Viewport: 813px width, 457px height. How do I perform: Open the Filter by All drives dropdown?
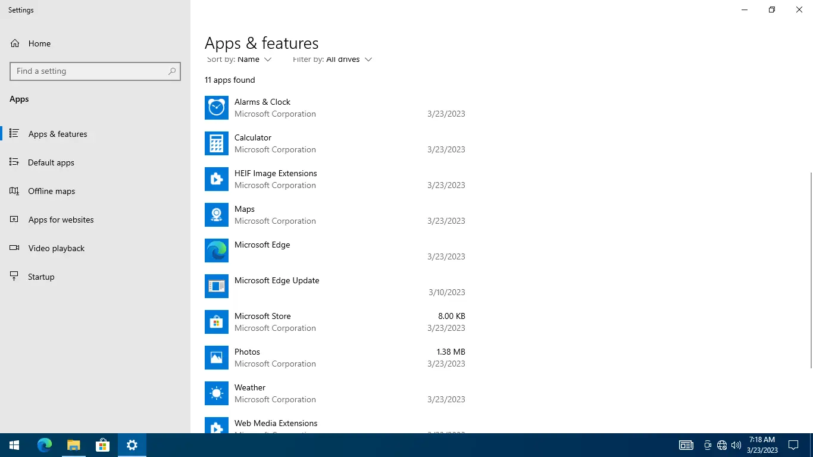332,60
